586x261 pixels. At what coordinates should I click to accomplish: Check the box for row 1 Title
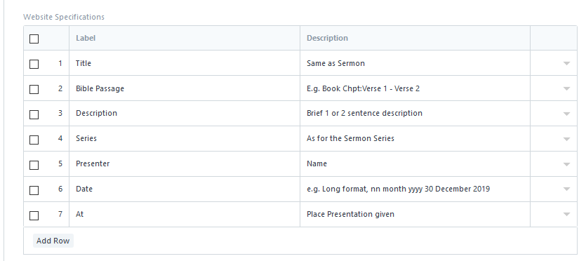34,64
